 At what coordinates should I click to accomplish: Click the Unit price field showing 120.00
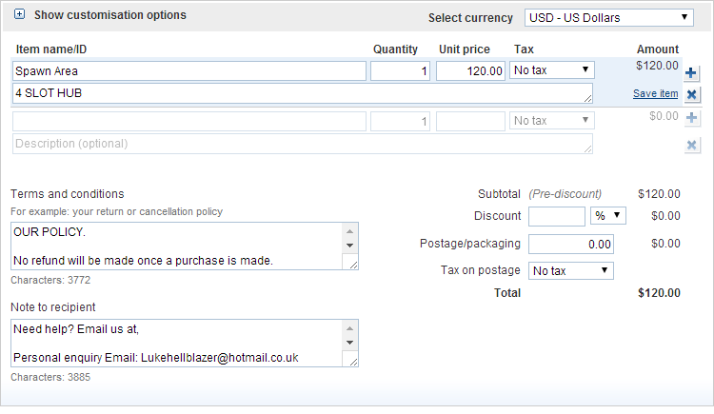point(470,71)
